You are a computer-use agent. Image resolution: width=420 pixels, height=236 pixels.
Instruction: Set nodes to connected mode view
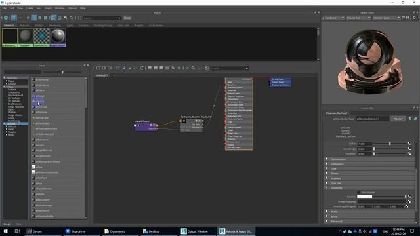point(156,68)
